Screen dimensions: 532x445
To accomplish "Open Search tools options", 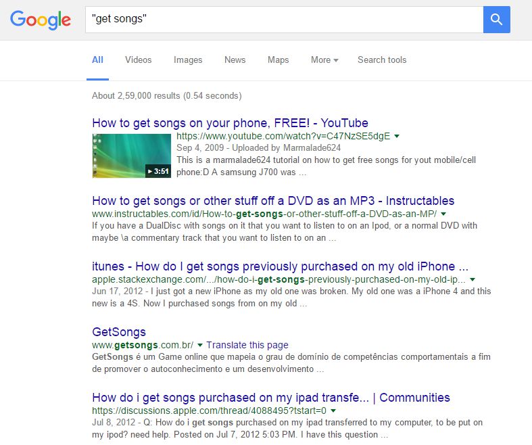I will click(382, 60).
